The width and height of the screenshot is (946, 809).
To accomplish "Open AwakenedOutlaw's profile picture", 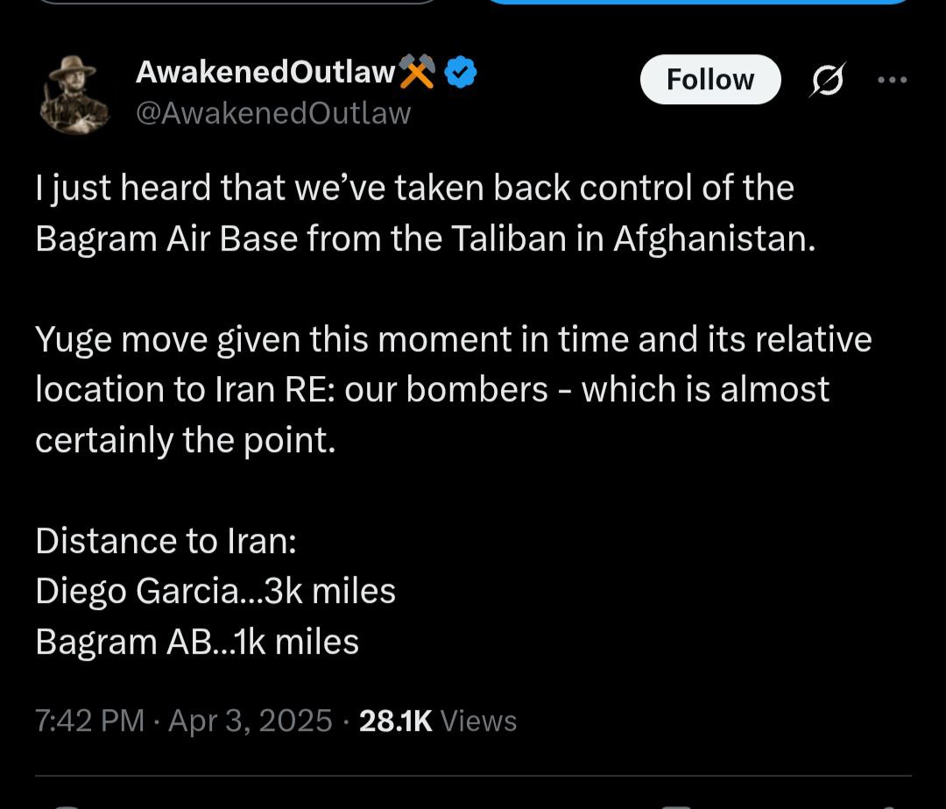I will pyautogui.click(x=74, y=94).
